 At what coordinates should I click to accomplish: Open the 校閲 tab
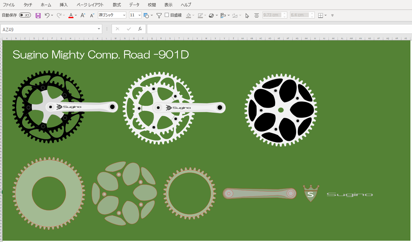(152, 5)
